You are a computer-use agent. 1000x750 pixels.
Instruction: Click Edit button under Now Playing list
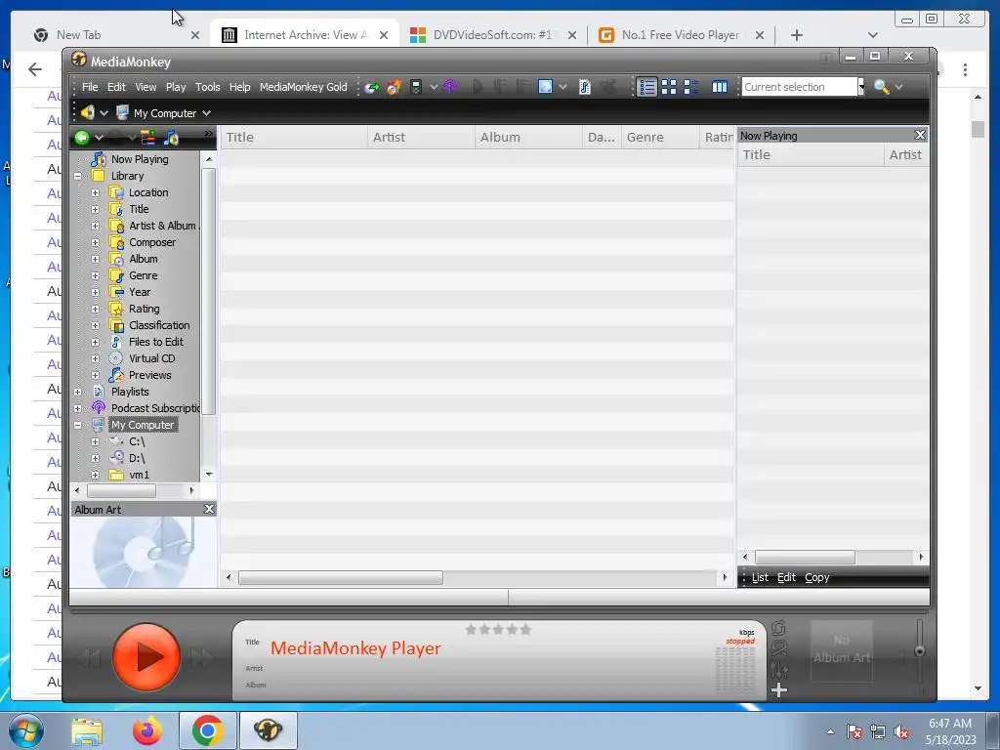pyautogui.click(x=786, y=577)
